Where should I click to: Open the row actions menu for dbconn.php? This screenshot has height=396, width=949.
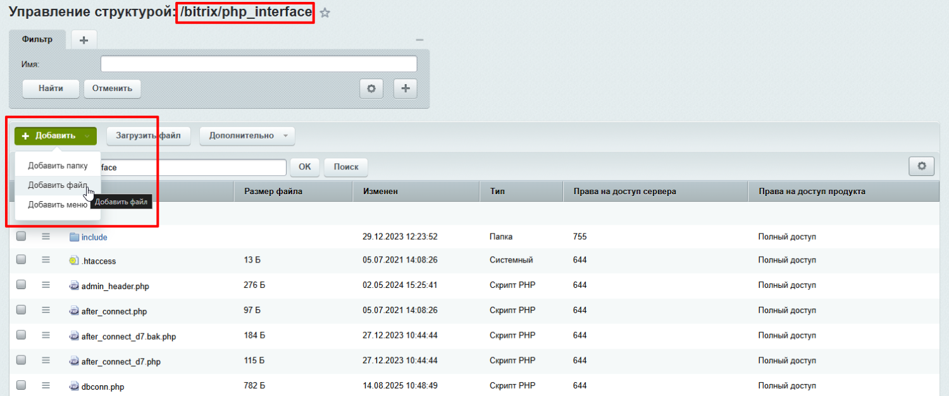pos(46,385)
